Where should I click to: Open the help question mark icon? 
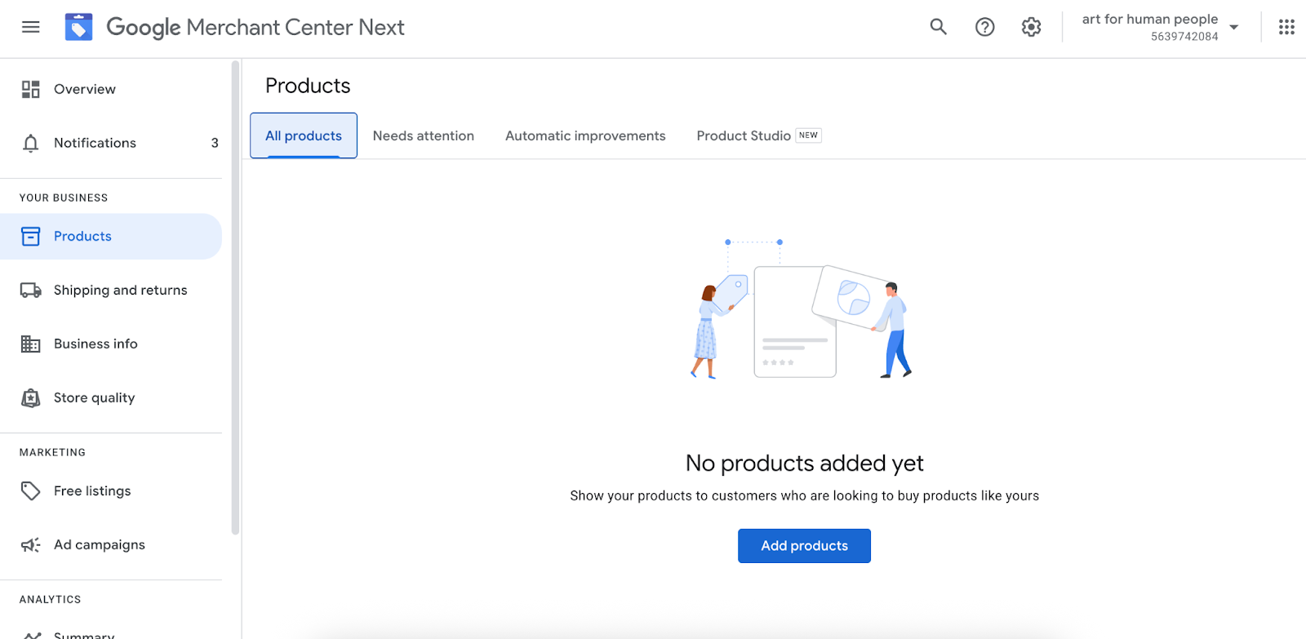pos(985,27)
